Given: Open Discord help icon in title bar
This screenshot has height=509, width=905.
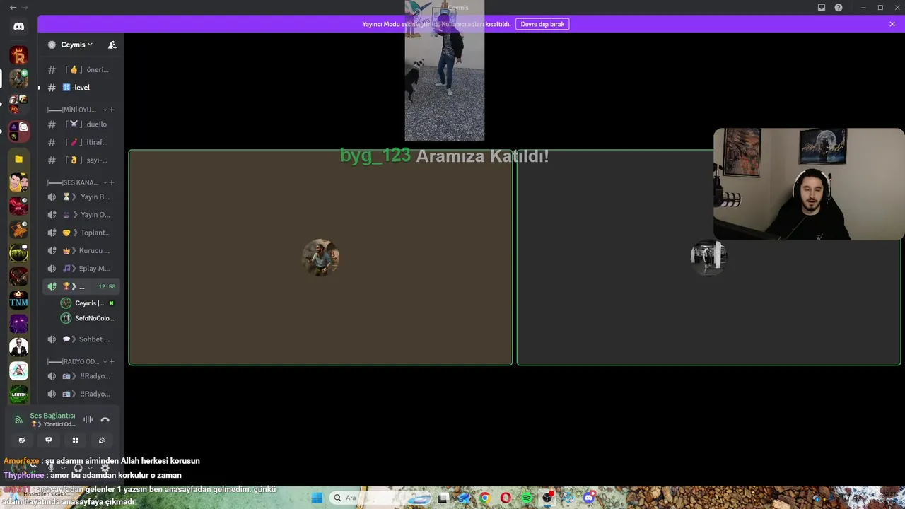Looking at the screenshot, I should coord(839,8).
